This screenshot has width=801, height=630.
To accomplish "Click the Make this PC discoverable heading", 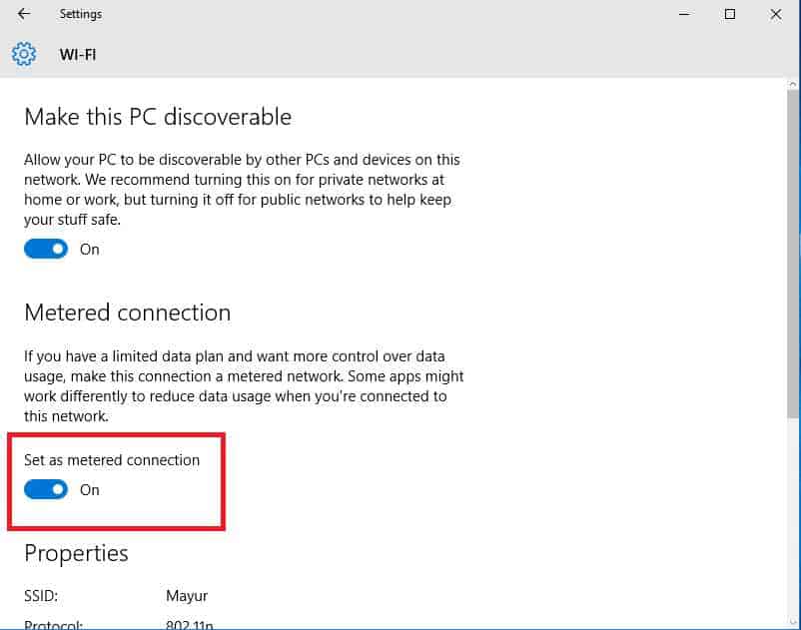I will tap(158, 117).
